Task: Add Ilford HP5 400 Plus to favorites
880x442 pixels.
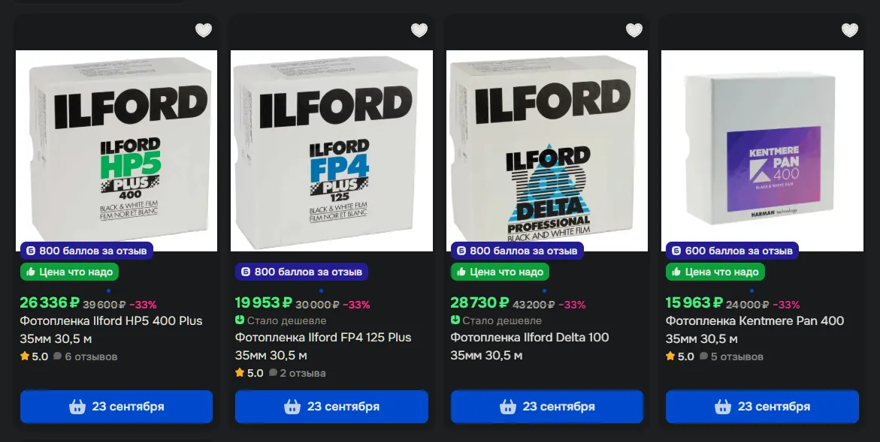Action: [x=204, y=30]
